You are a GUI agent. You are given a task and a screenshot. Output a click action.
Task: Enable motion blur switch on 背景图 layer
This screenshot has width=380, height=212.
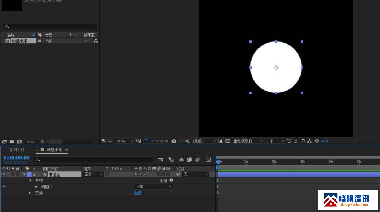tap(159, 174)
